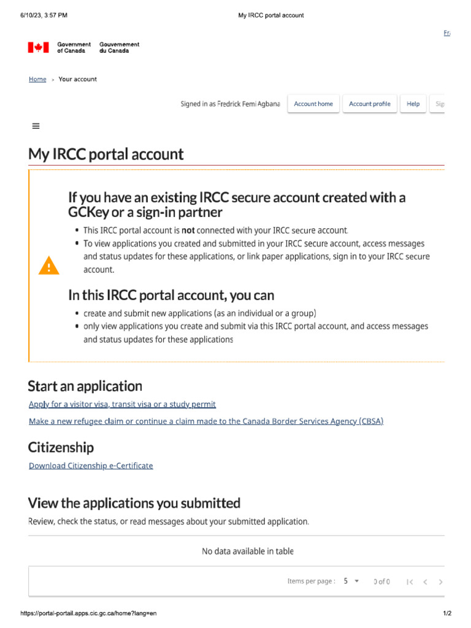Image resolution: width=471 pixels, height=628 pixels.
Task: Go to the next table page
Action: tap(441, 581)
